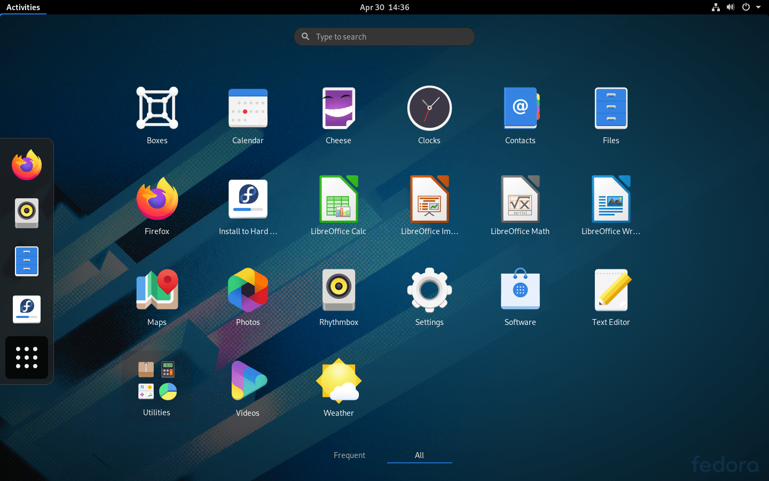The height and width of the screenshot is (481, 769).
Task: Launch the Calendar app
Action: pos(248,108)
